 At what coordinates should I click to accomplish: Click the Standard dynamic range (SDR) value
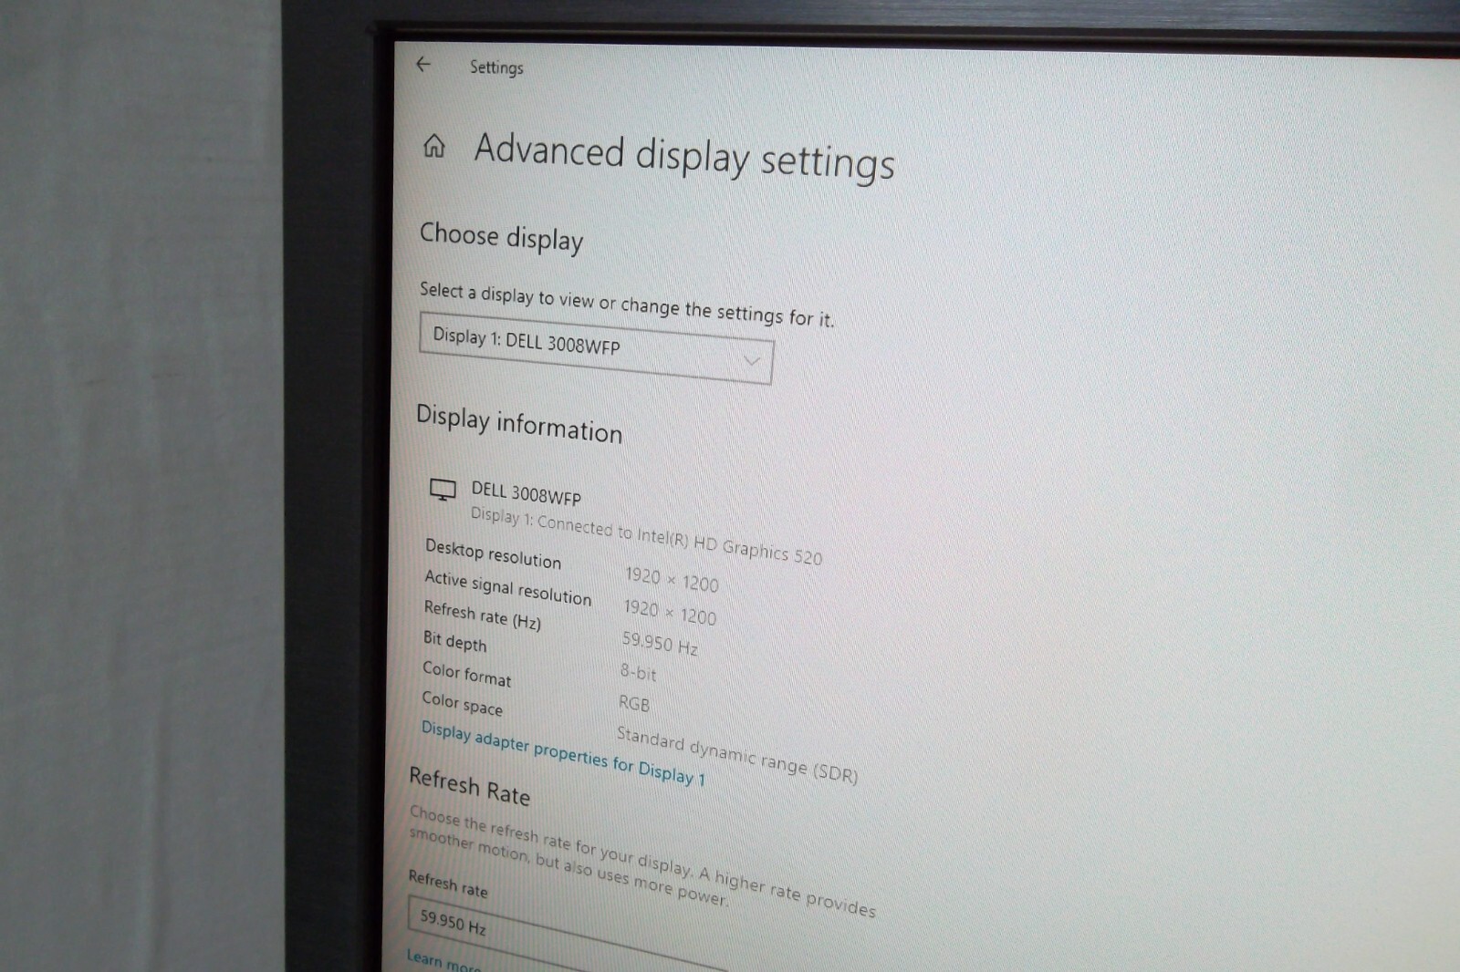click(x=737, y=754)
